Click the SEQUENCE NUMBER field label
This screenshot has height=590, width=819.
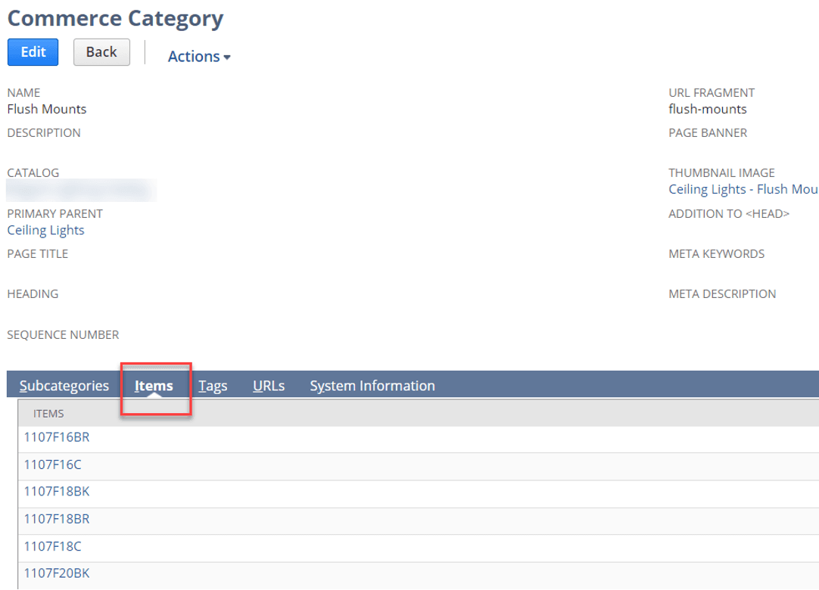(63, 334)
